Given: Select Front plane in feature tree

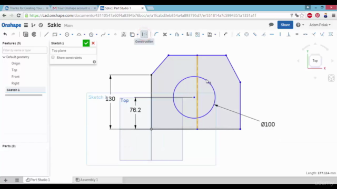Looking at the screenshot, I should coord(15,77).
